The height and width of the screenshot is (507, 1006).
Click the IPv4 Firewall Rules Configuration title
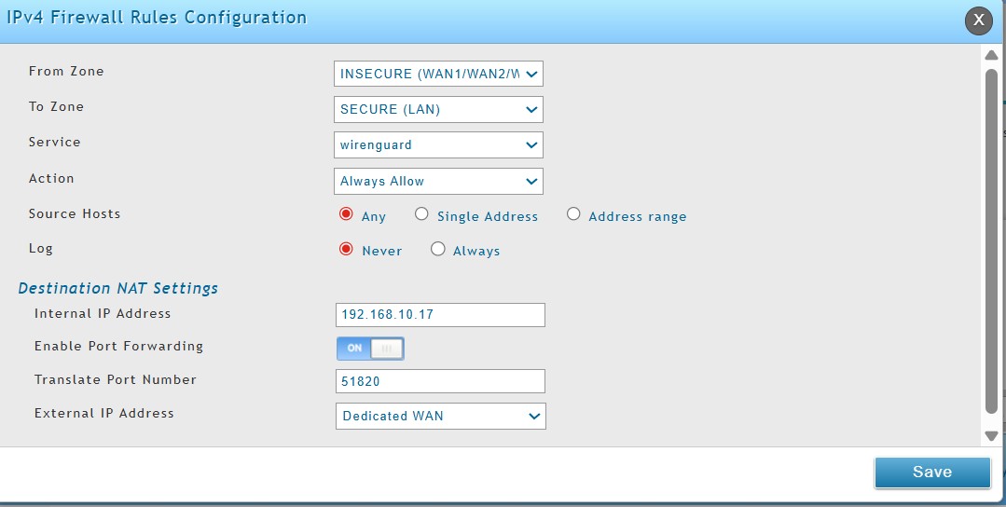[x=157, y=18]
